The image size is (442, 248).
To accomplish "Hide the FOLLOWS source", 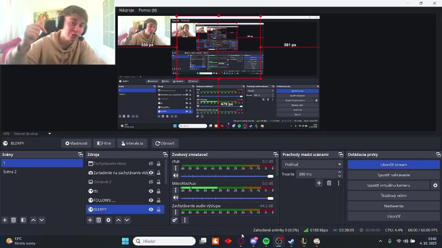I will [151, 200].
